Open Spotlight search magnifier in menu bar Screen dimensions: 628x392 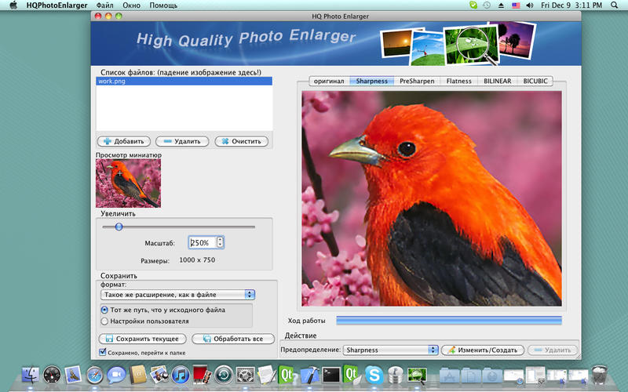click(615, 5)
